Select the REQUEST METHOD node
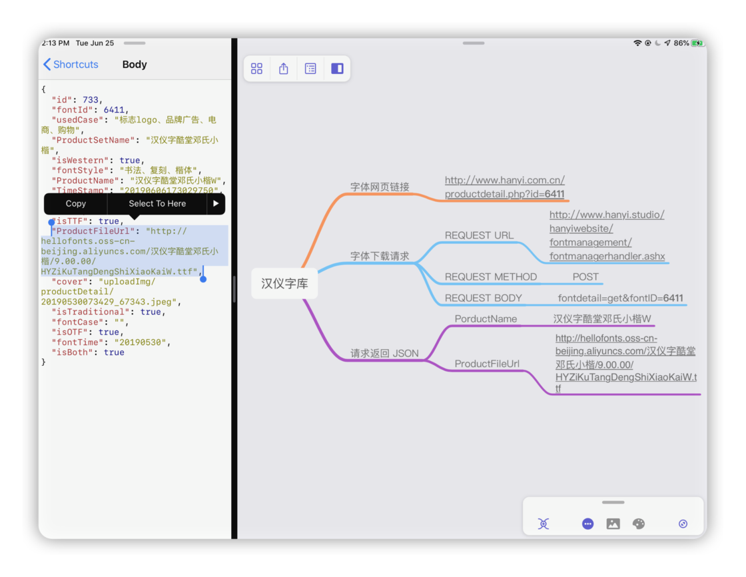 pyautogui.click(x=490, y=277)
